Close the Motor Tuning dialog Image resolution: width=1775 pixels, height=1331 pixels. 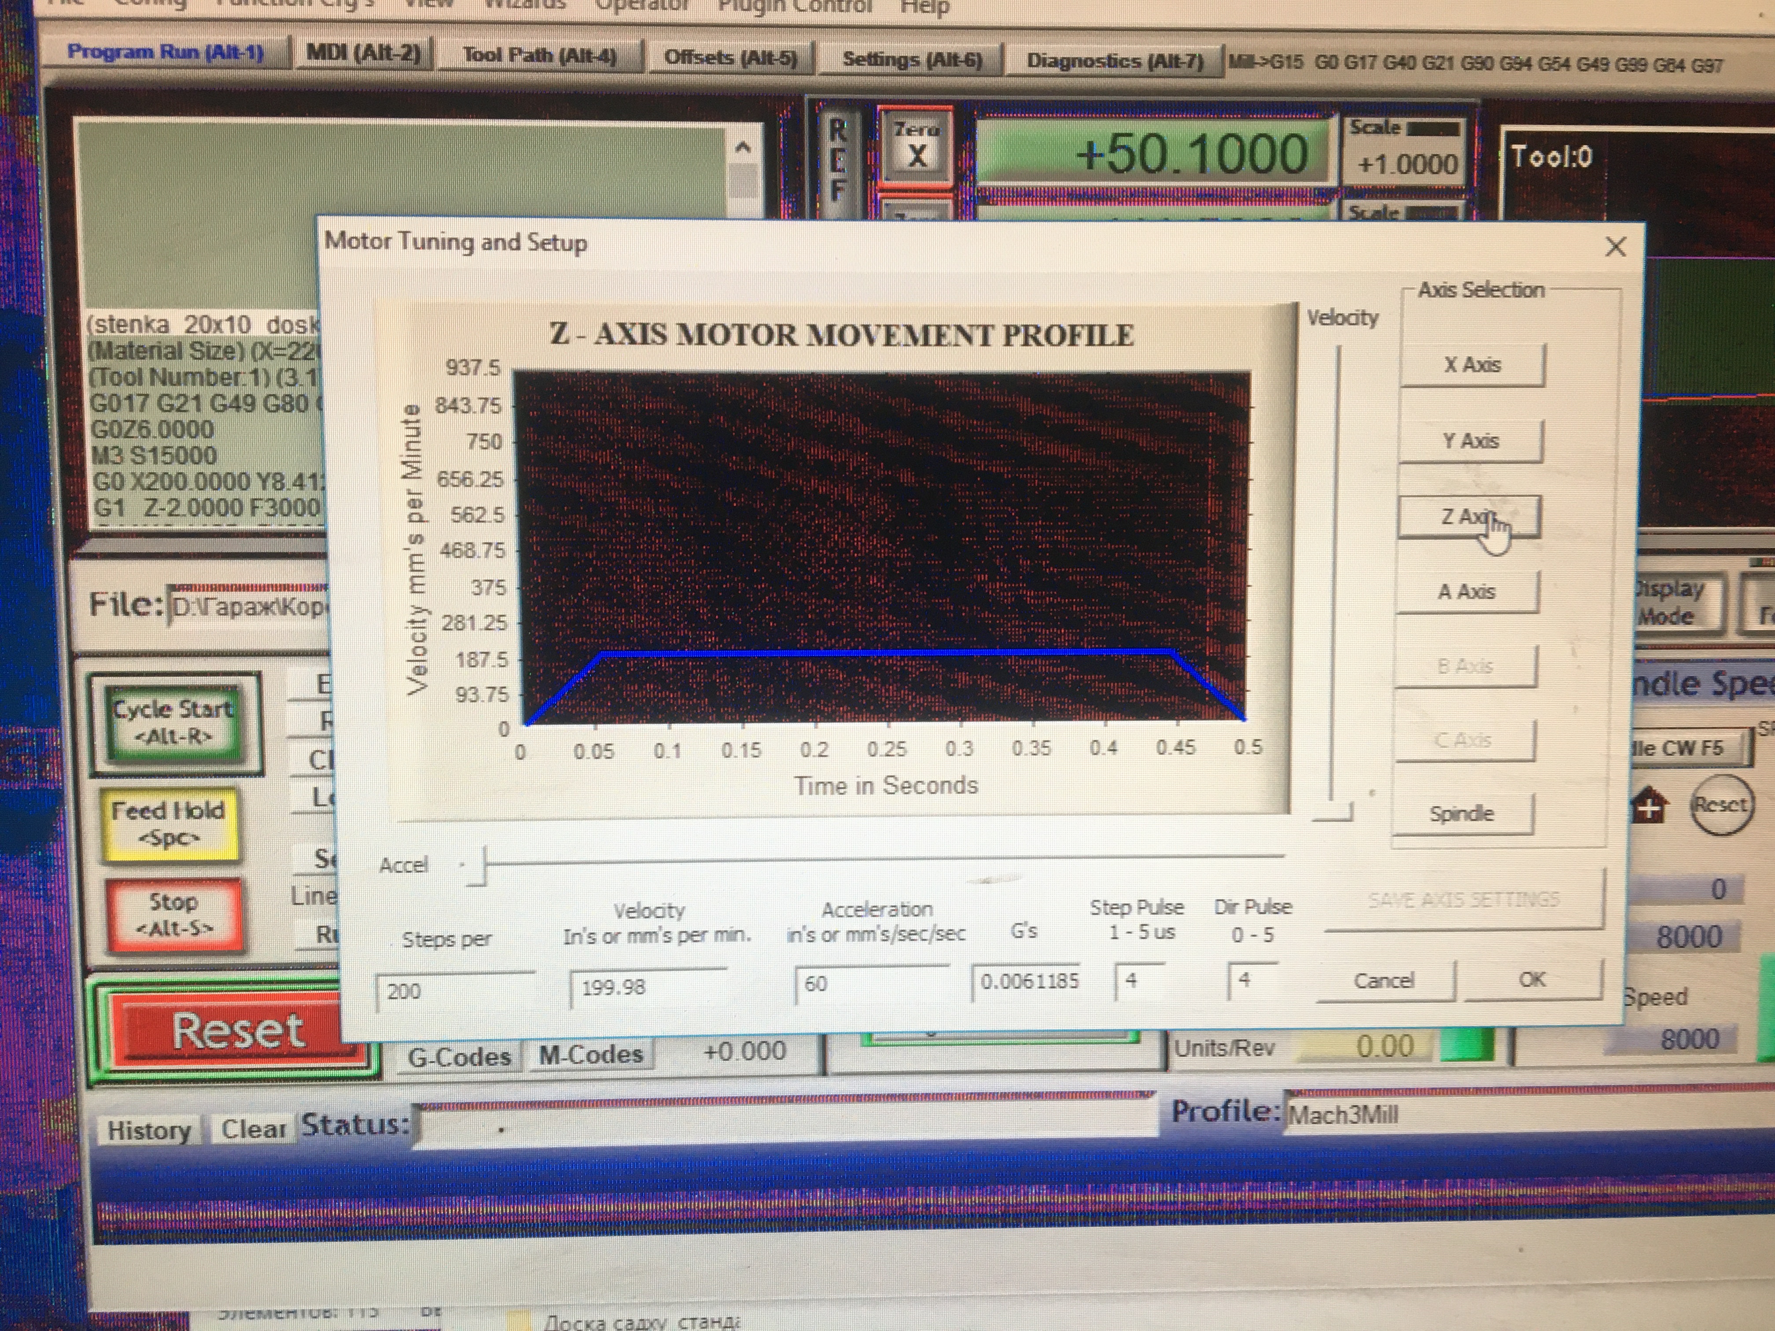(x=1615, y=247)
